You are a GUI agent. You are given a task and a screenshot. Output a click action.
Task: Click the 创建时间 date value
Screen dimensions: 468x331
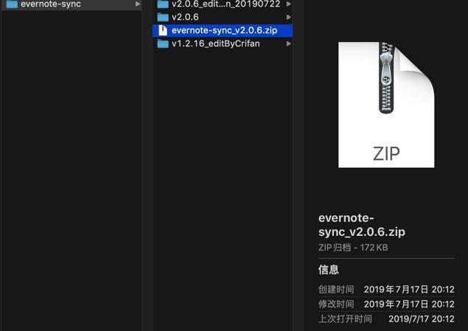pos(409,289)
